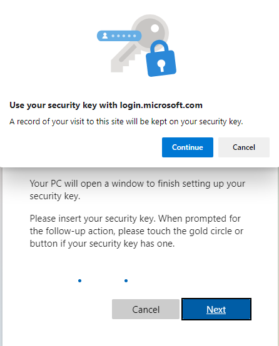Click the gray Cancel button beside Next
This screenshot has width=279, height=346.
click(146, 309)
